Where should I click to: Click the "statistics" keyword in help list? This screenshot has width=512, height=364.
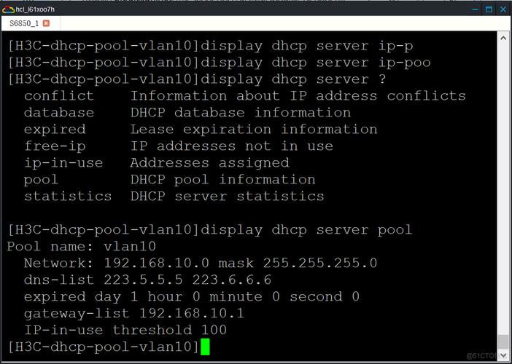pos(68,196)
